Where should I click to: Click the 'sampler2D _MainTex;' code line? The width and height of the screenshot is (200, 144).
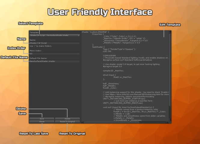point(113,71)
